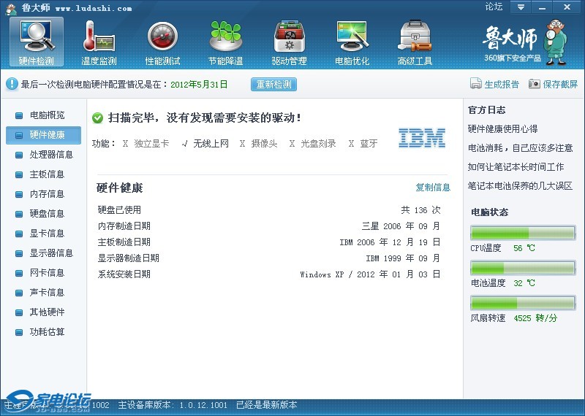Select 硬盘信息 in the sidebar
Viewport: 585px width, 416px height.
[47, 214]
